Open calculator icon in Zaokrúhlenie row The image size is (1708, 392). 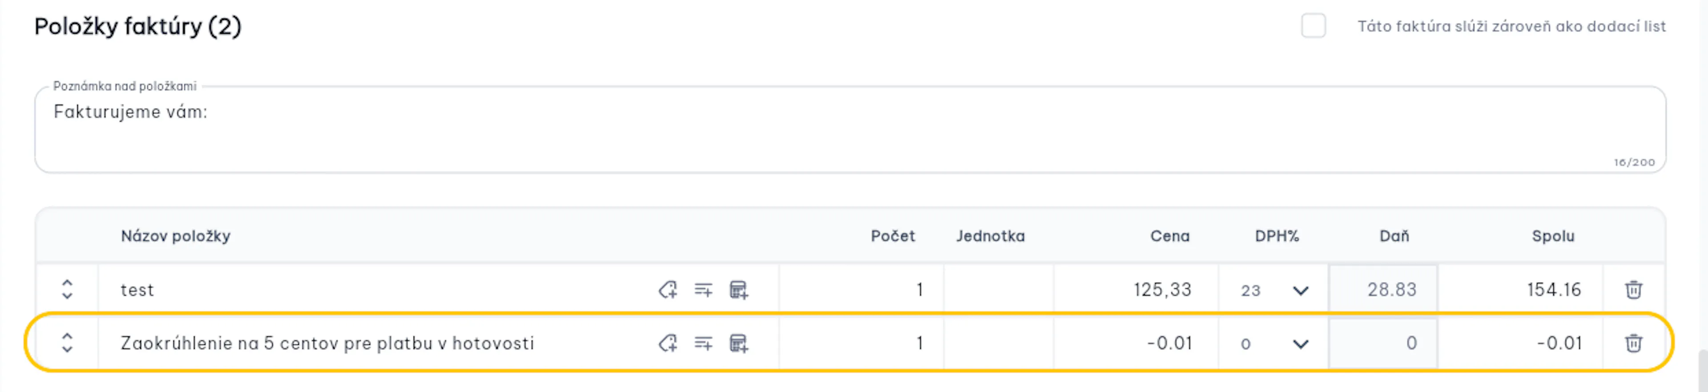(x=739, y=343)
